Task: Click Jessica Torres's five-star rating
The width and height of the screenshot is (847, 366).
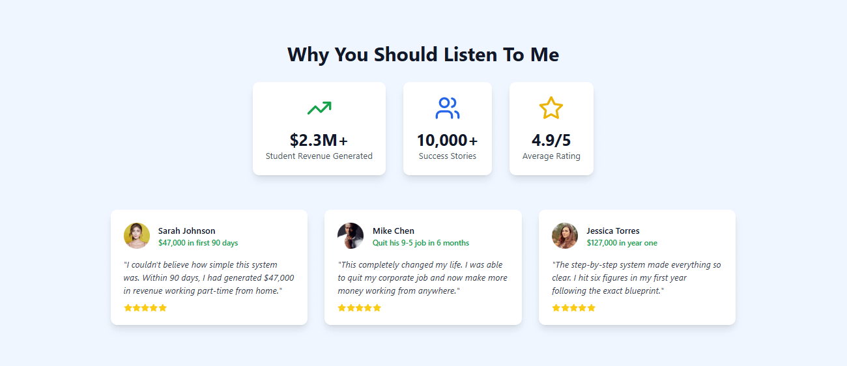Action: pos(573,308)
